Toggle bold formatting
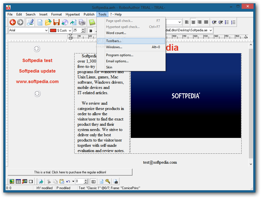 (91, 31)
